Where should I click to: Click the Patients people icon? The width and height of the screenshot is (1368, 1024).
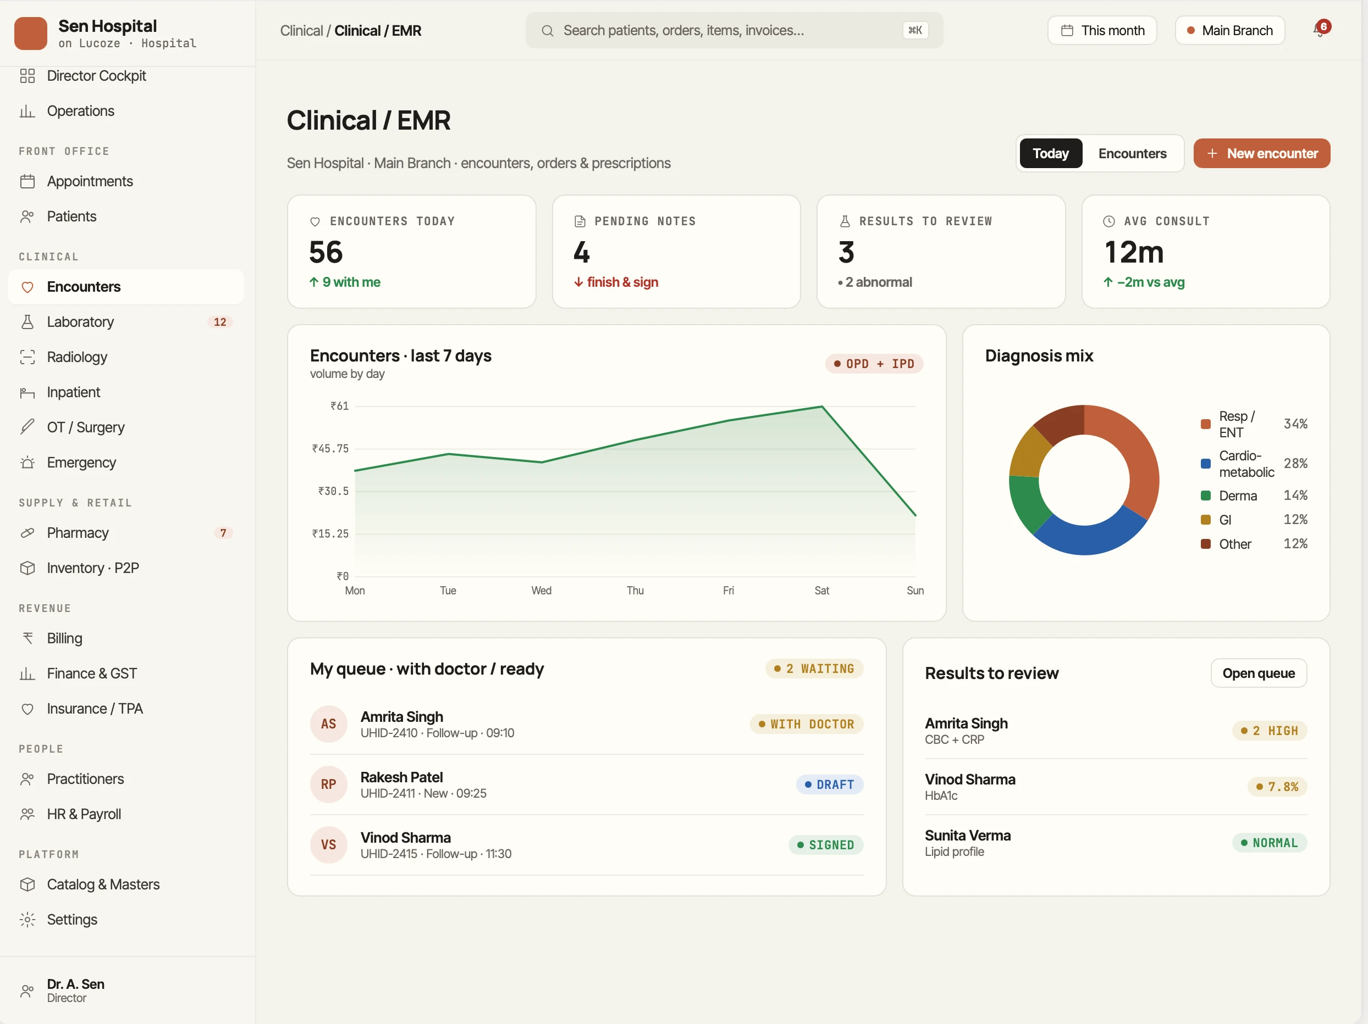[x=27, y=217]
